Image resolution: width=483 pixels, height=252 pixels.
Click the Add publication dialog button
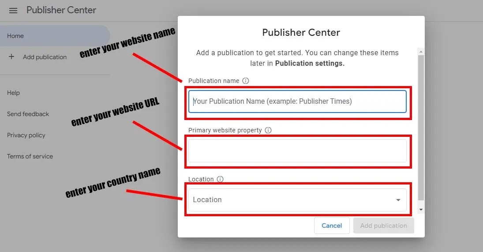[x=383, y=226]
